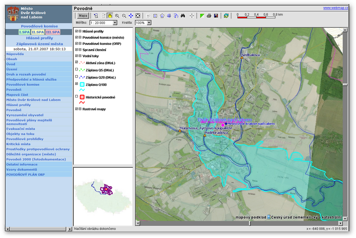Viewport: 356px width, 238px height.
Task: Click Nedbalova orange triangle map marker
Action: pos(242,58)
